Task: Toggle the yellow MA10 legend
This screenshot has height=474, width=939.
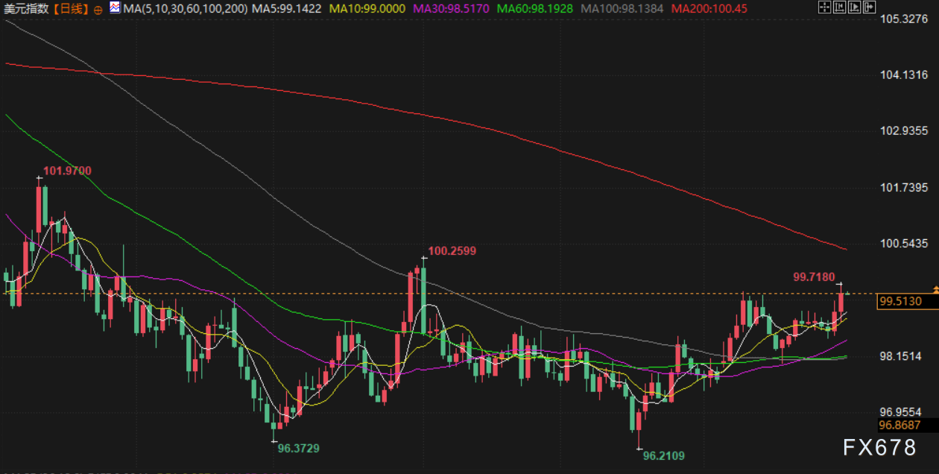Action: tap(367, 9)
